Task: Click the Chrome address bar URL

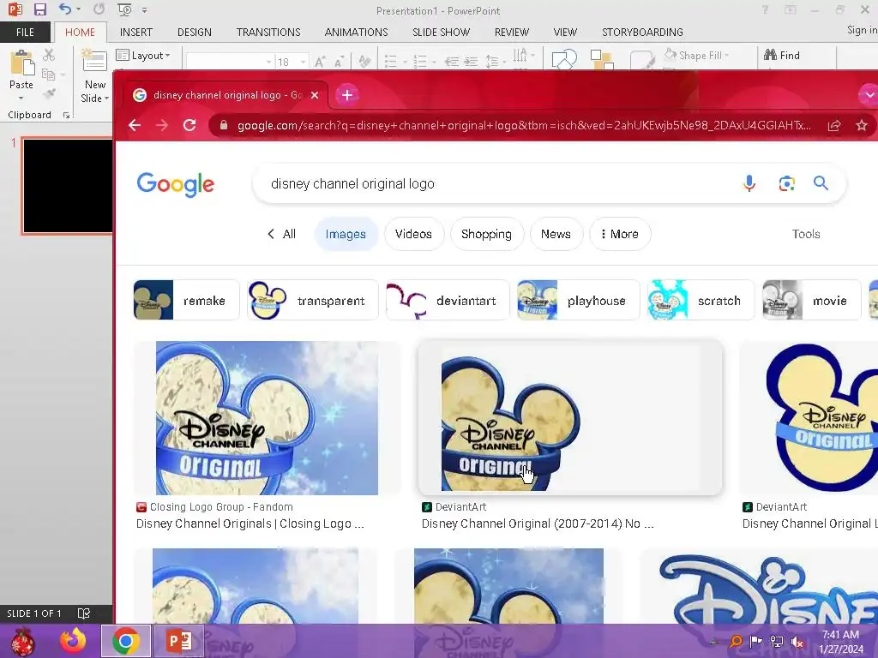Action: [x=524, y=125]
